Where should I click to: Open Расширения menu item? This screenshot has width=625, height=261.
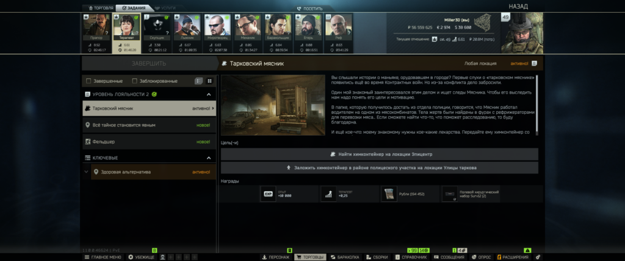[513, 257]
